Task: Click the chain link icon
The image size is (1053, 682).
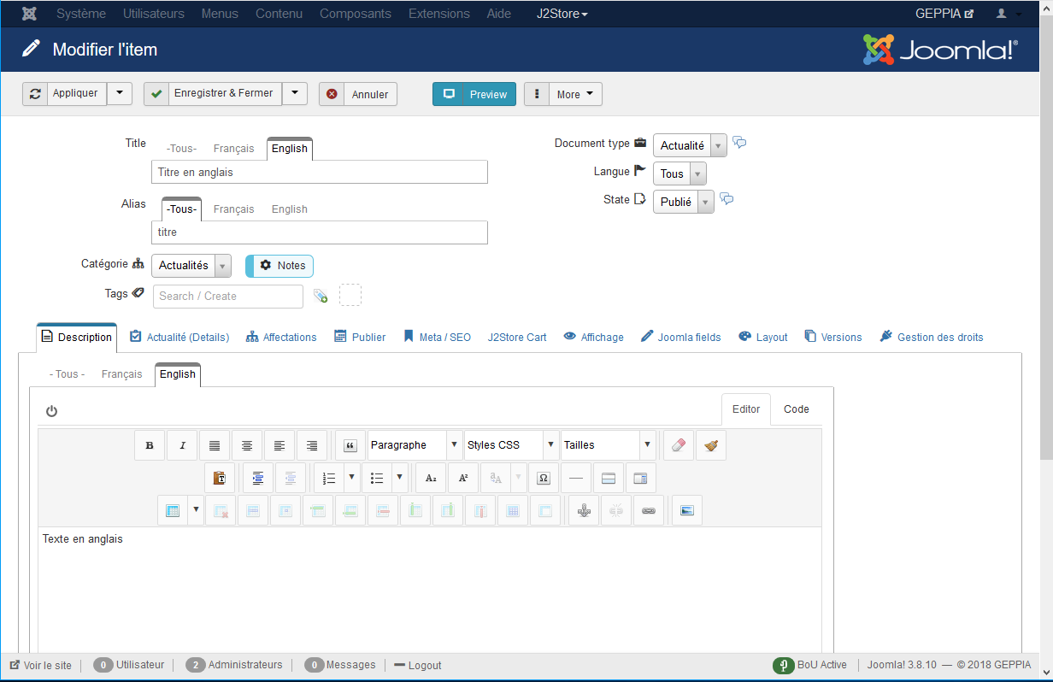Action: click(649, 511)
